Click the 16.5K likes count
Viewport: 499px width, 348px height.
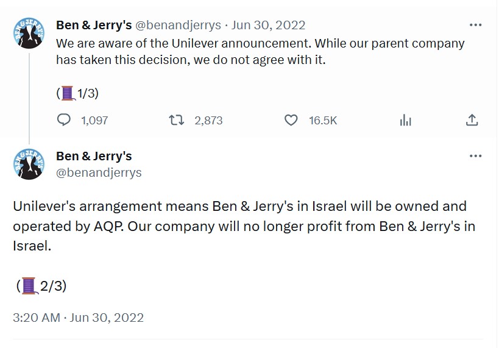tap(323, 121)
